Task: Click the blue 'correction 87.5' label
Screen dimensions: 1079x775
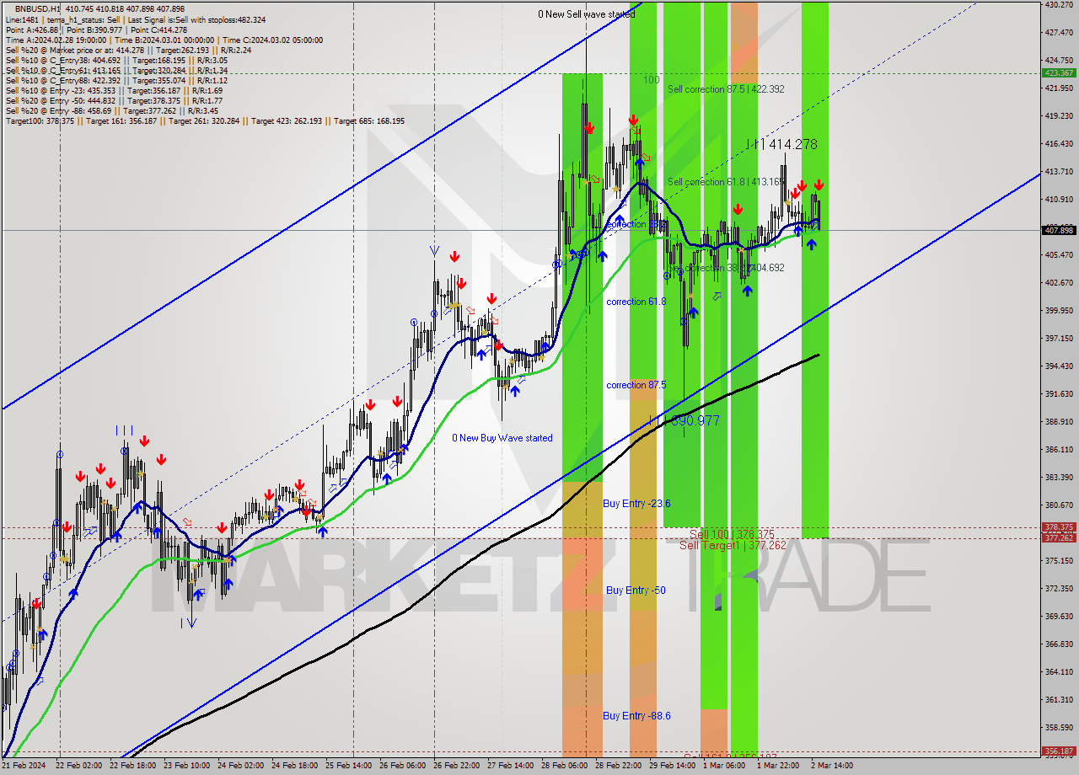Action: click(x=636, y=385)
